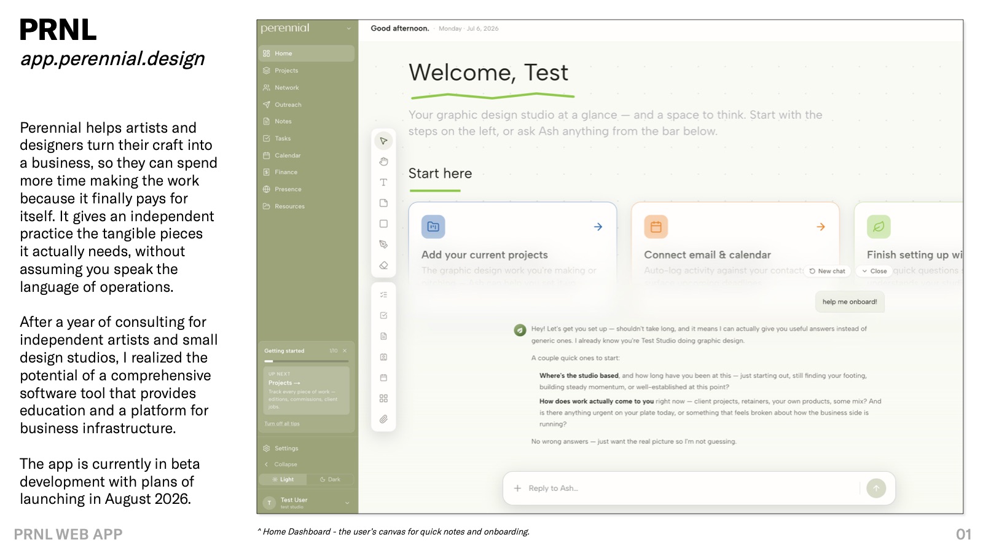Pick the rectangle shape tool

(x=383, y=224)
